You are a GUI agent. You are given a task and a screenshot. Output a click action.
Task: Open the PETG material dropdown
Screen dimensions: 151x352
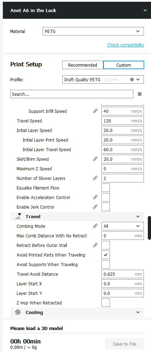tap(93, 32)
